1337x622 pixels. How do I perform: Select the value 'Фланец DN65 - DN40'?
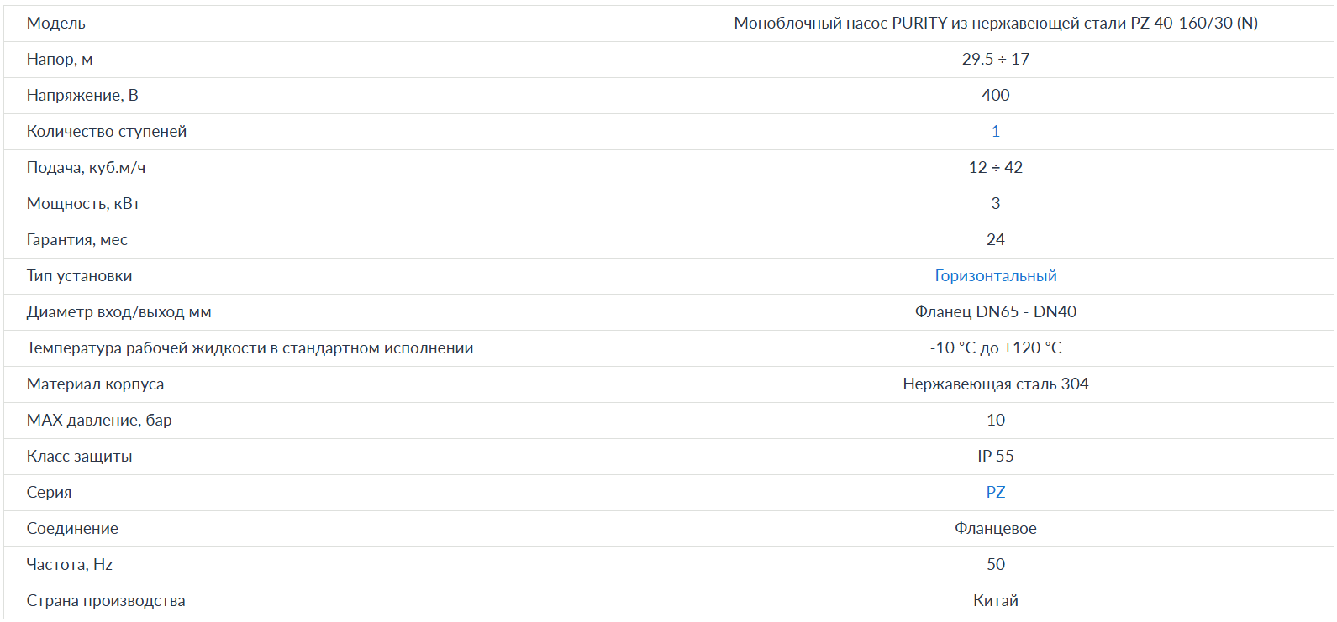[x=995, y=311]
